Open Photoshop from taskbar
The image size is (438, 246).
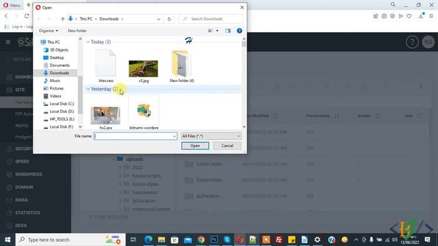214,240
